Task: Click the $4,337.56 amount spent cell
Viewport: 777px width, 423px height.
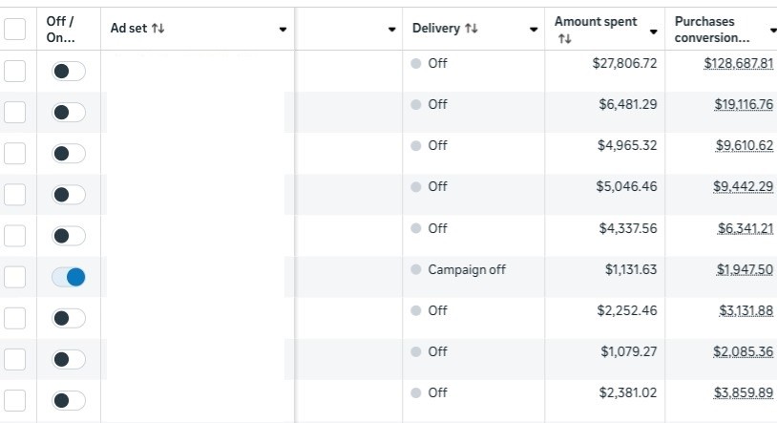Action: (626, 228)
